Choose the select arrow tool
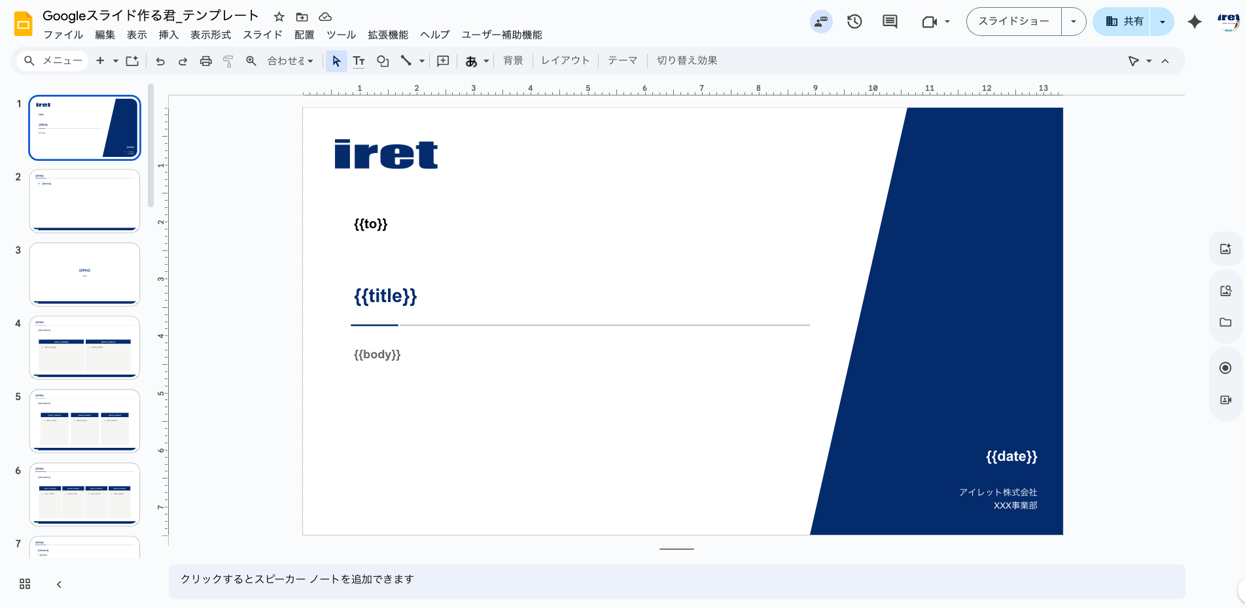The image size is (1245, 608). (336, 61)
